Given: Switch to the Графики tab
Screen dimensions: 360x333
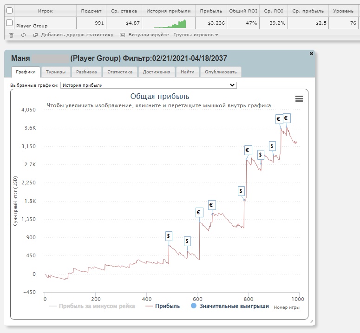Looking at the screenshot, I should point(26,72).
